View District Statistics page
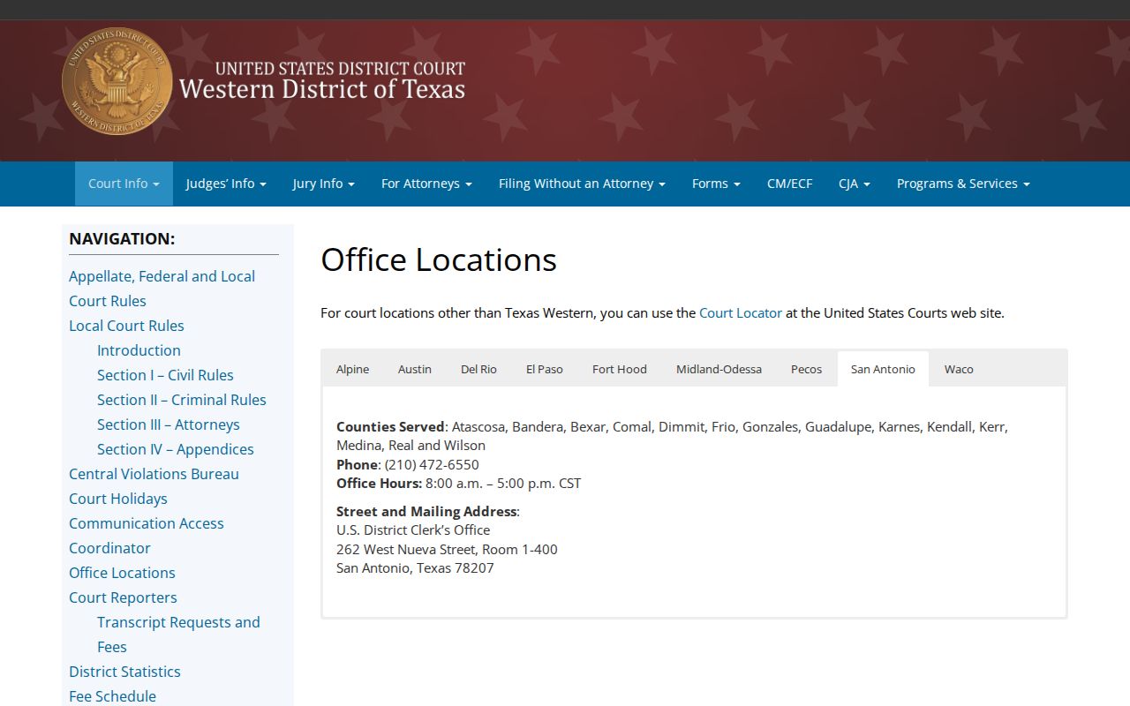Image resolution: width=1130 pixels, height=706 pixels. pos(124,672)
